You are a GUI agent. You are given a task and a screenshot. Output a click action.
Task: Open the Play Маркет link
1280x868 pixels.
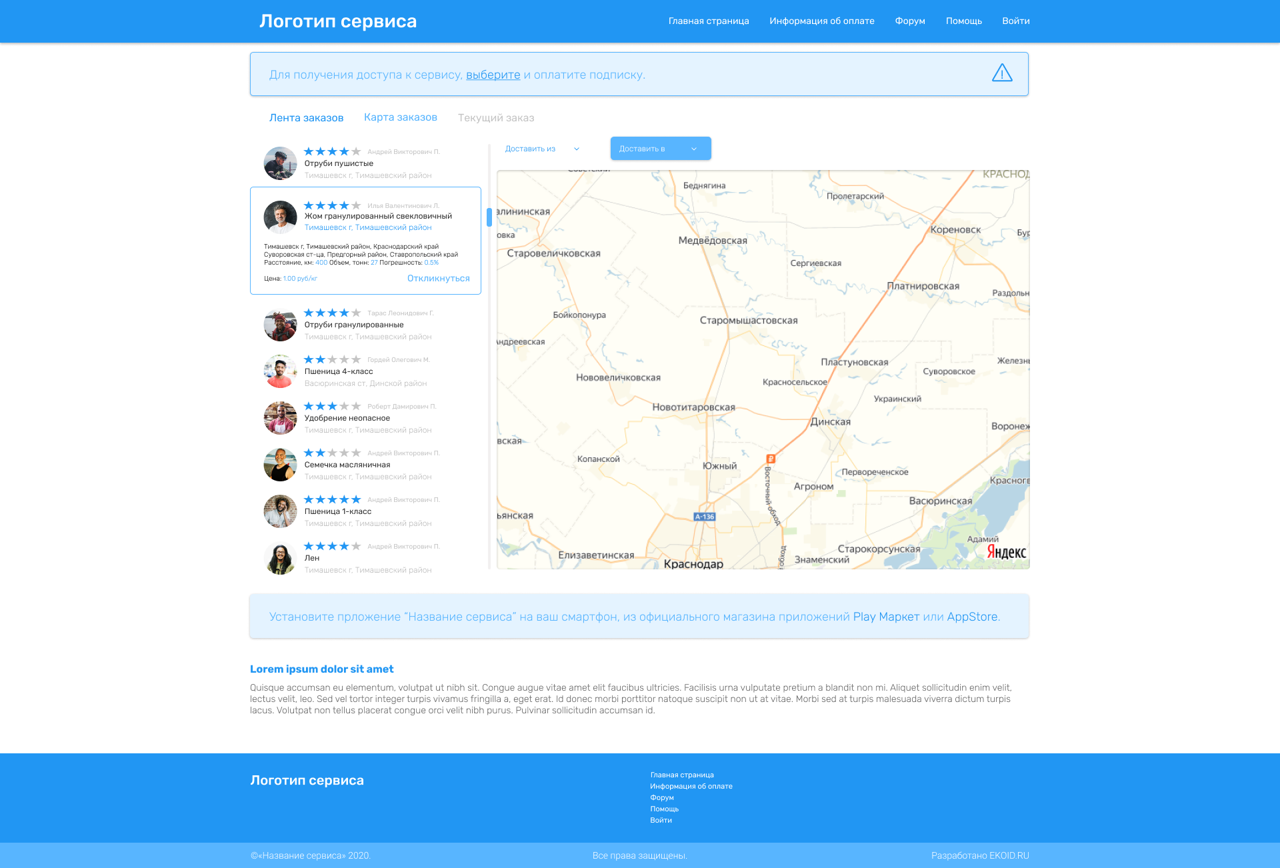tap(886, 617)
